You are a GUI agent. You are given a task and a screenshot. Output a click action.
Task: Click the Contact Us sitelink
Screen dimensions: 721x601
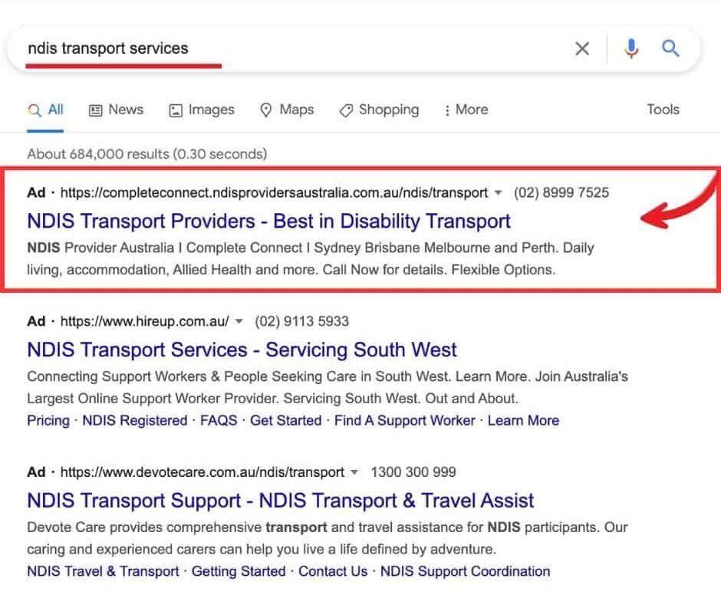333,571
